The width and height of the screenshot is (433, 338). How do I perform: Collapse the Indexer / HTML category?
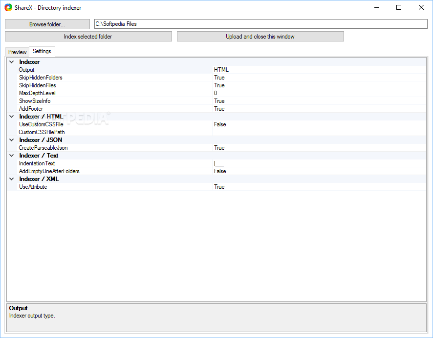[12, 117]
